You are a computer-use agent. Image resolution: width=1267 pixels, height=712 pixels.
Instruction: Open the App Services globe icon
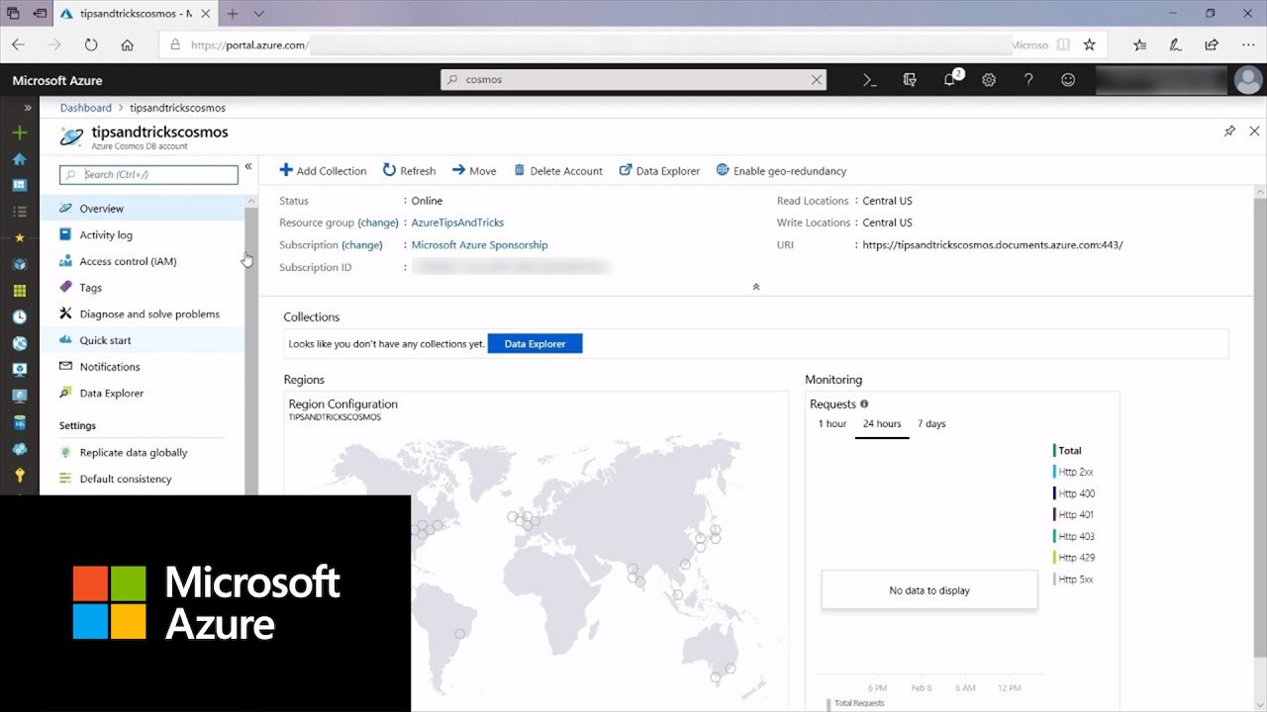pyautogui.click(x=19, y=344)
